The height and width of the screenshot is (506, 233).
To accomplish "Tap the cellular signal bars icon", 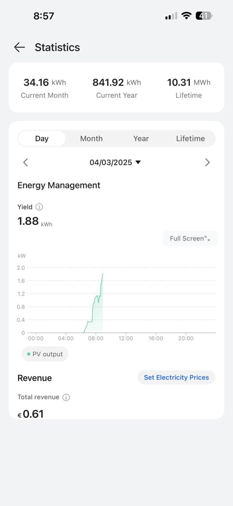I will tap(171, 16).
